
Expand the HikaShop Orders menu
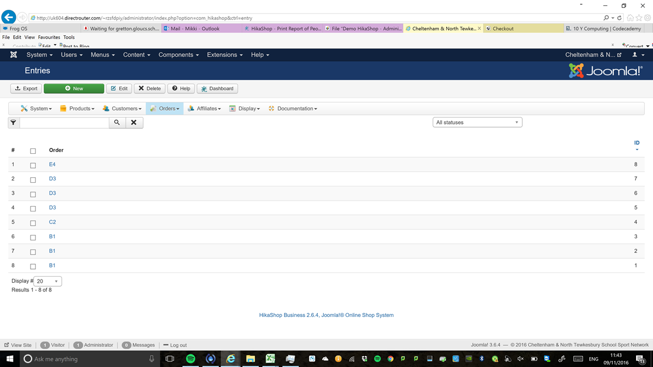(164, 109)
